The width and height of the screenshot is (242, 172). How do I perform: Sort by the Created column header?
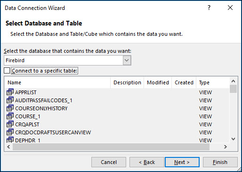point(184,82)
